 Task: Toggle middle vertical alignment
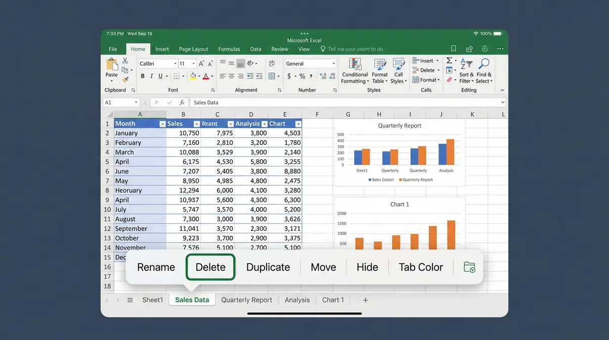(231, 63)
